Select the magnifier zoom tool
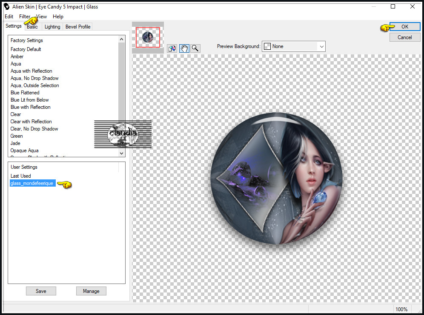This screenshot has width=424, height=315. click(195, 48)
